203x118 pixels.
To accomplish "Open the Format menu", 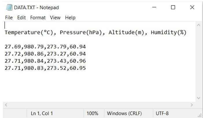I will (x=38, y=18).
